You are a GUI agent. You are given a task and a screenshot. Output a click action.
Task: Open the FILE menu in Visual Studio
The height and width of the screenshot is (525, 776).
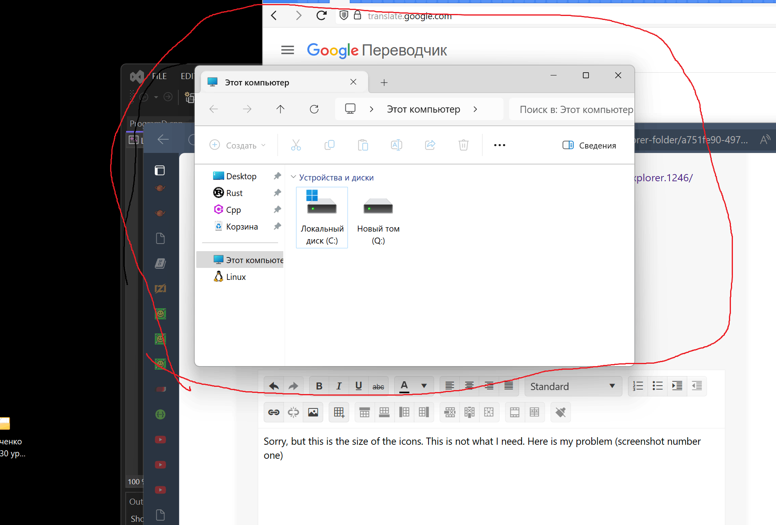[159, 76]
